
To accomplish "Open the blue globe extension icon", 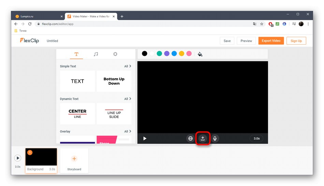I will (284, 24).
